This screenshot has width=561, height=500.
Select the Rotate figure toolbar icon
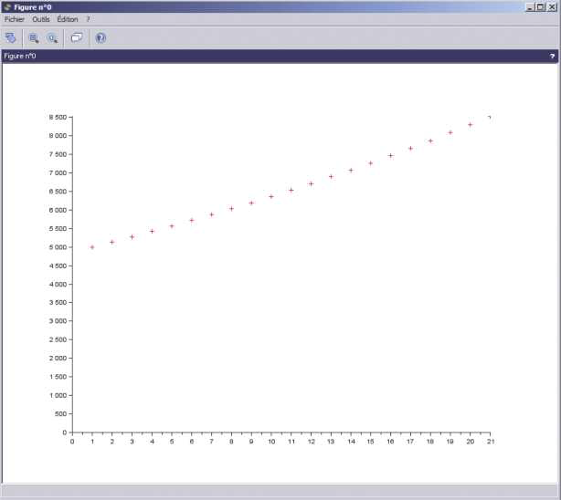(x=11, y=38)
